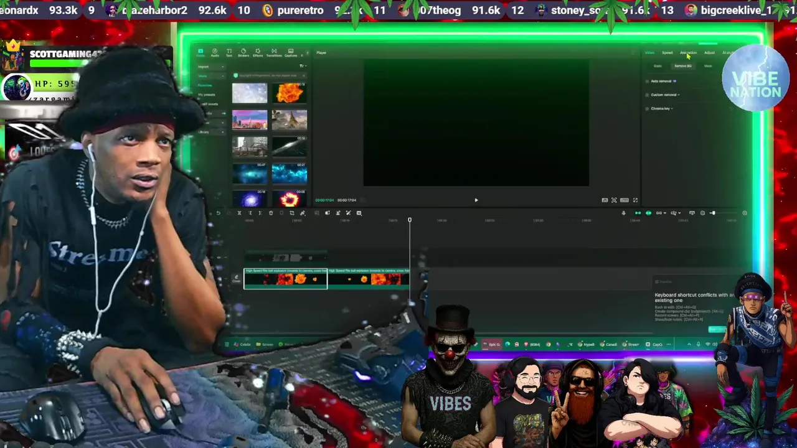Open the Effects tab

(x=258, y=53)
